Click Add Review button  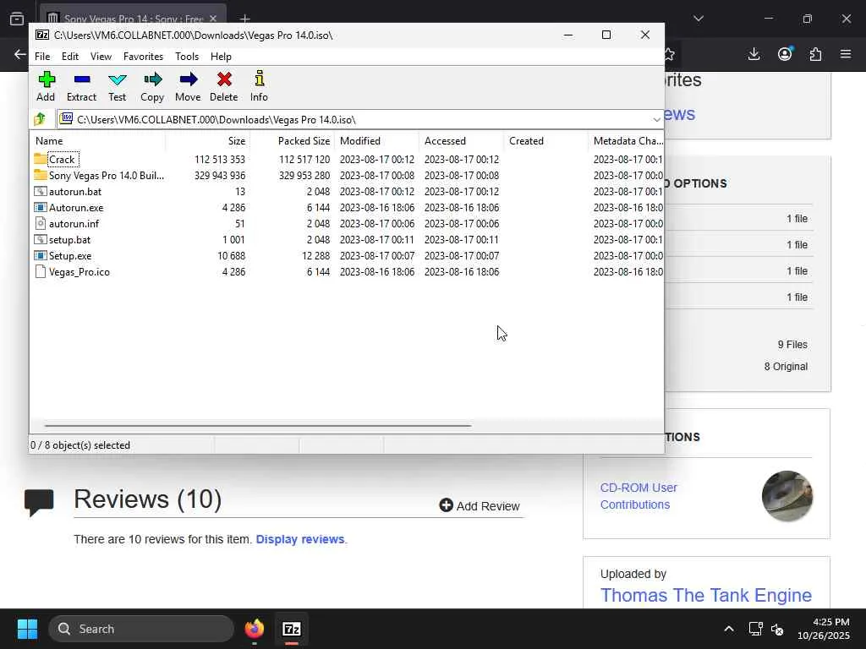(x=480, y=505)
